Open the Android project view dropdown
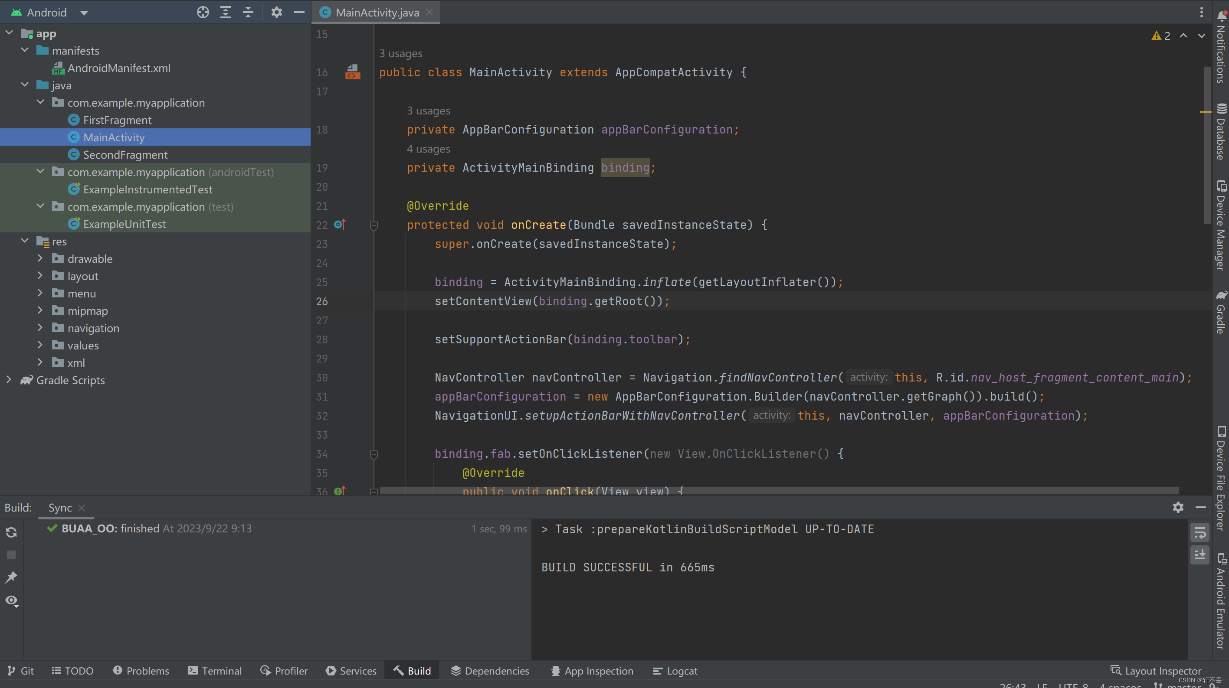The height and width of the screenshot is (688, 1229). (84, 13)
